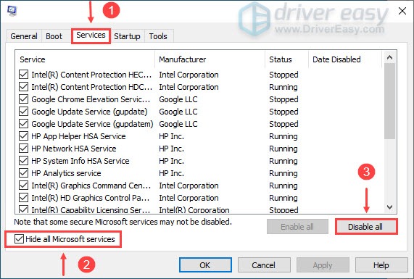Click Intel Corporation manufacturer of HEC service

[189, 75]
